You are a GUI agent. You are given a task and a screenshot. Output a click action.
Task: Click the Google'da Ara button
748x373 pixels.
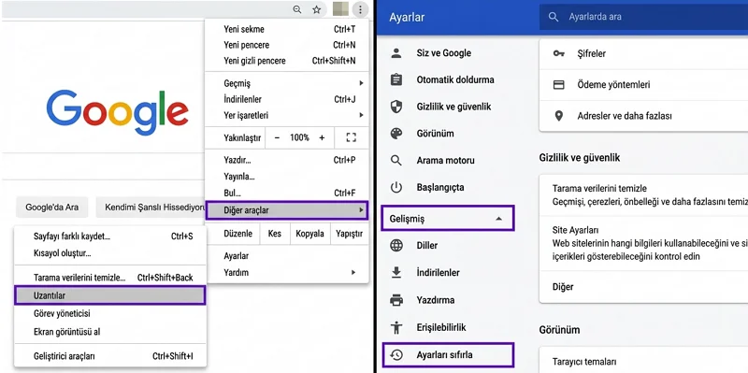(52, 208)
